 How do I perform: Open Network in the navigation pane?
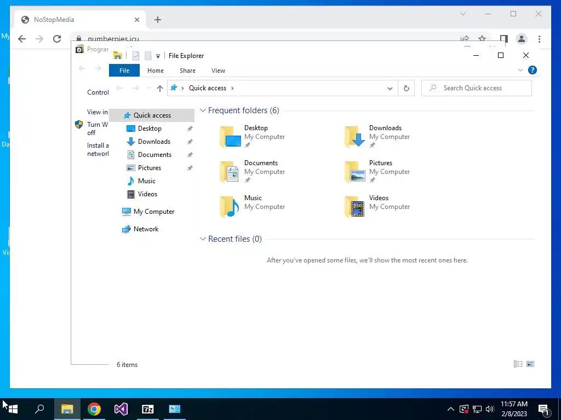tap(146, 229)
